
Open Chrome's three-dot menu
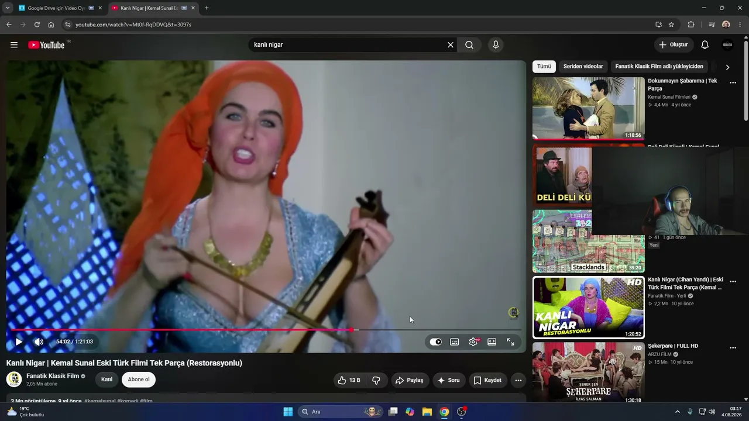pyautogui.click(x=740, y=25)
